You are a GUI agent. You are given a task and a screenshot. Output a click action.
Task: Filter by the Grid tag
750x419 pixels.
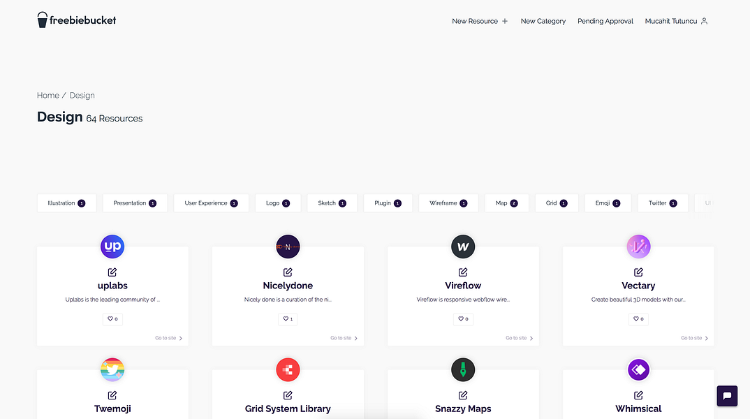[x=557, y=203]
